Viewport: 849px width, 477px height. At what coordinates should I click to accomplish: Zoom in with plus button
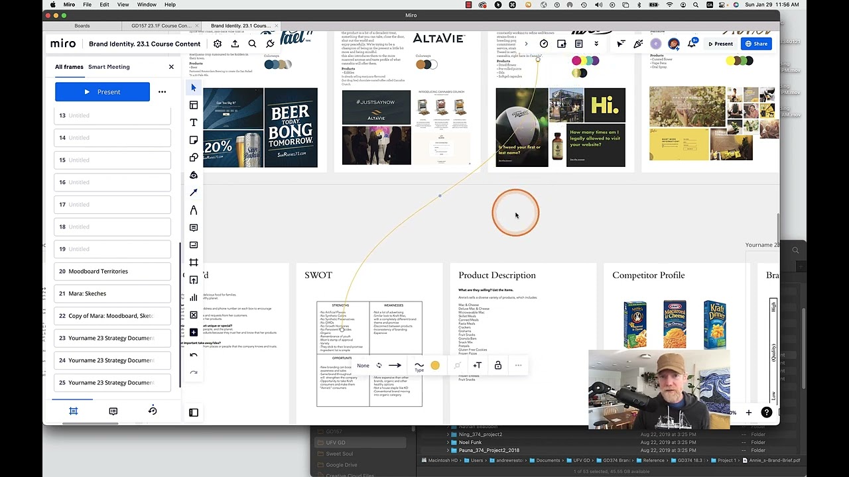[749, 412]
